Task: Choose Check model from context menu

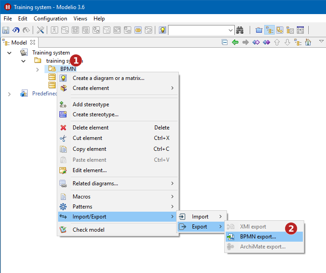Action: pos(118,230)
